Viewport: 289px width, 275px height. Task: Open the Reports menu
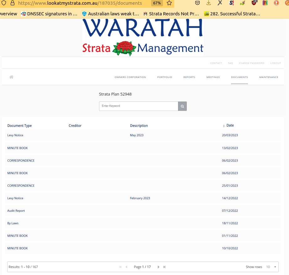pos(189,77)
